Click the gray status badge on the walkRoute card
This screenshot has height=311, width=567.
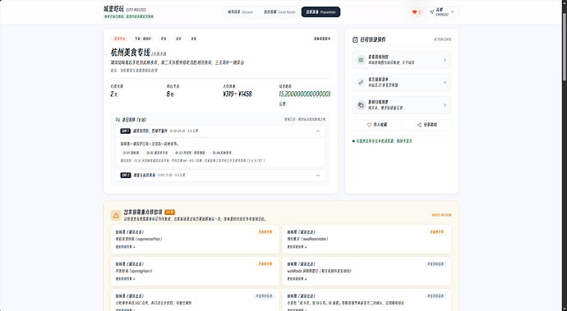click(436, 264)
